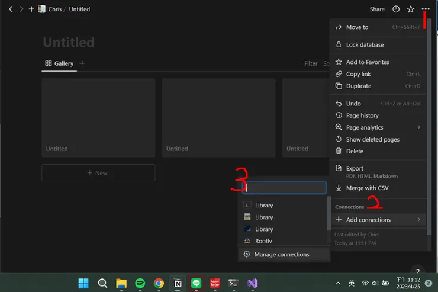Open Notion from the Windows taskbar
This screenshot has width=438, height=292.
pyautogui.click(x=178, y=283)
